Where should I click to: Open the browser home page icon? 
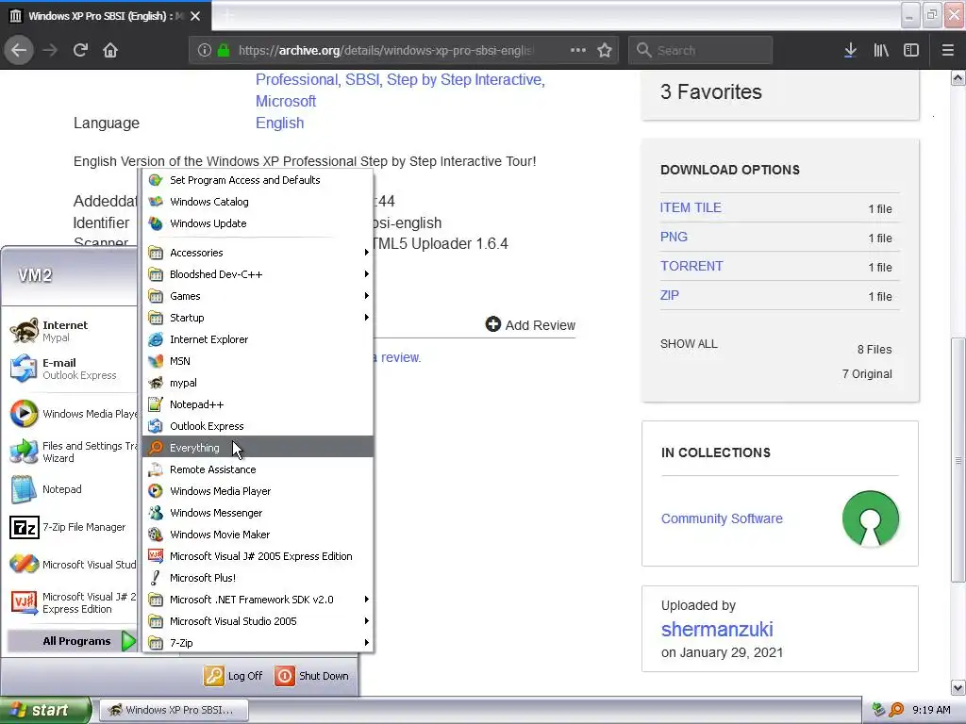[x=110, y=50]
